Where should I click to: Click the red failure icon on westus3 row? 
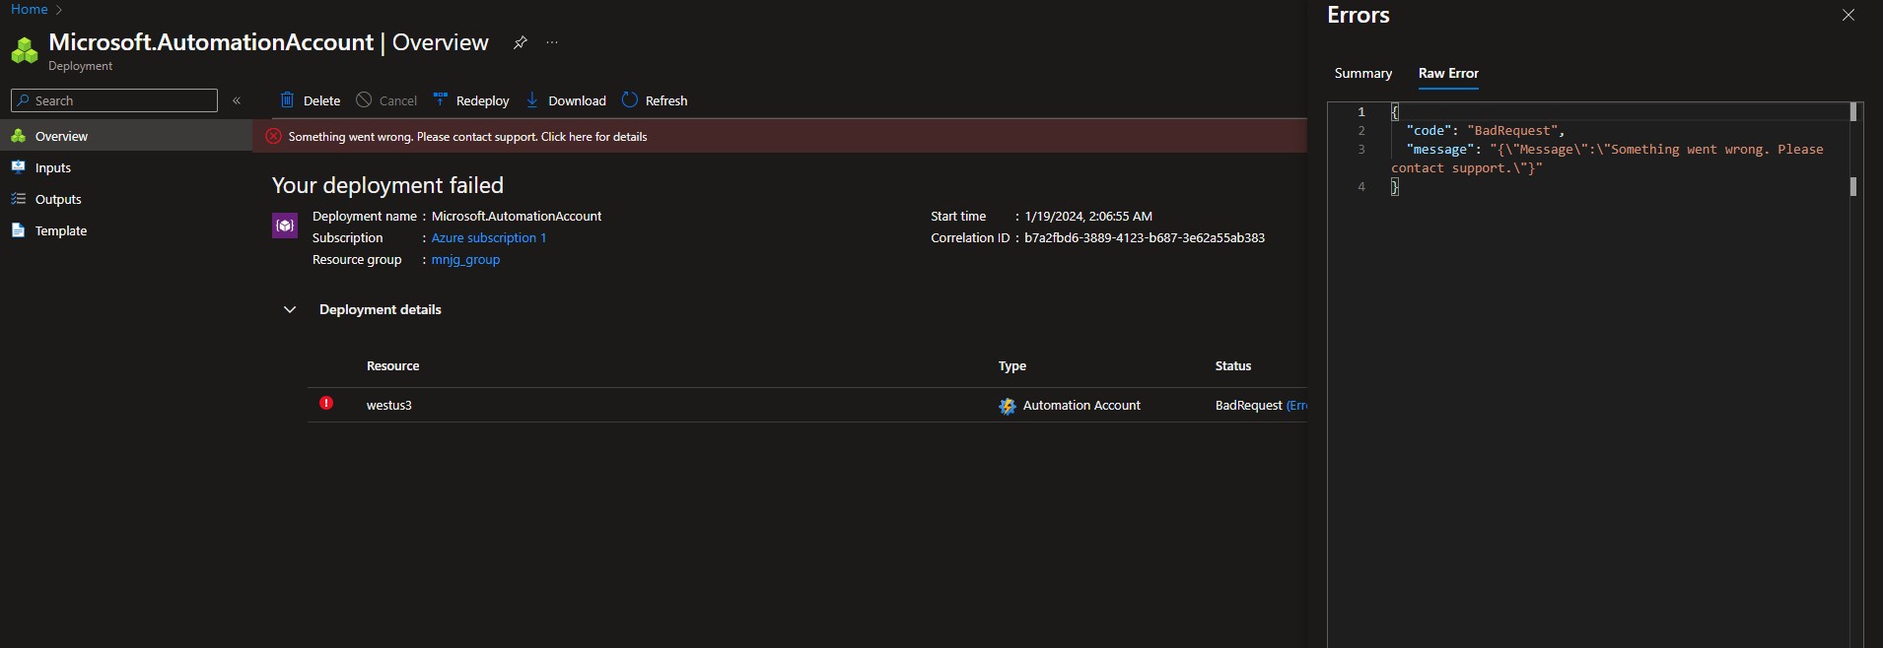326,404
